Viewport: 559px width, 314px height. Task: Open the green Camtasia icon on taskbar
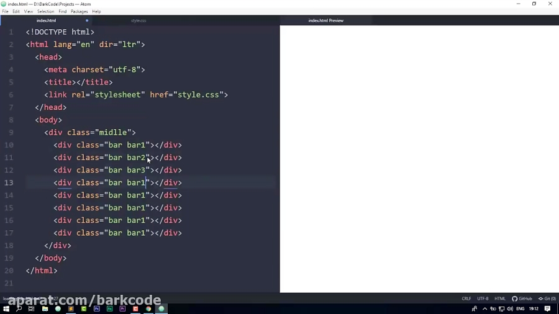(84, 308)
